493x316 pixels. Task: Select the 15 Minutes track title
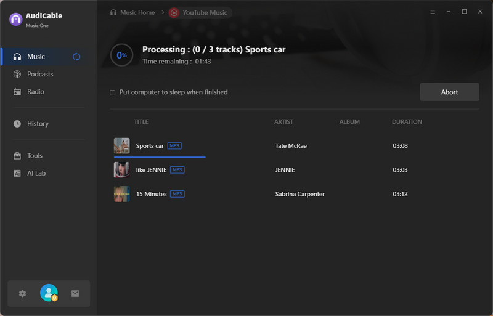[151, 194]
